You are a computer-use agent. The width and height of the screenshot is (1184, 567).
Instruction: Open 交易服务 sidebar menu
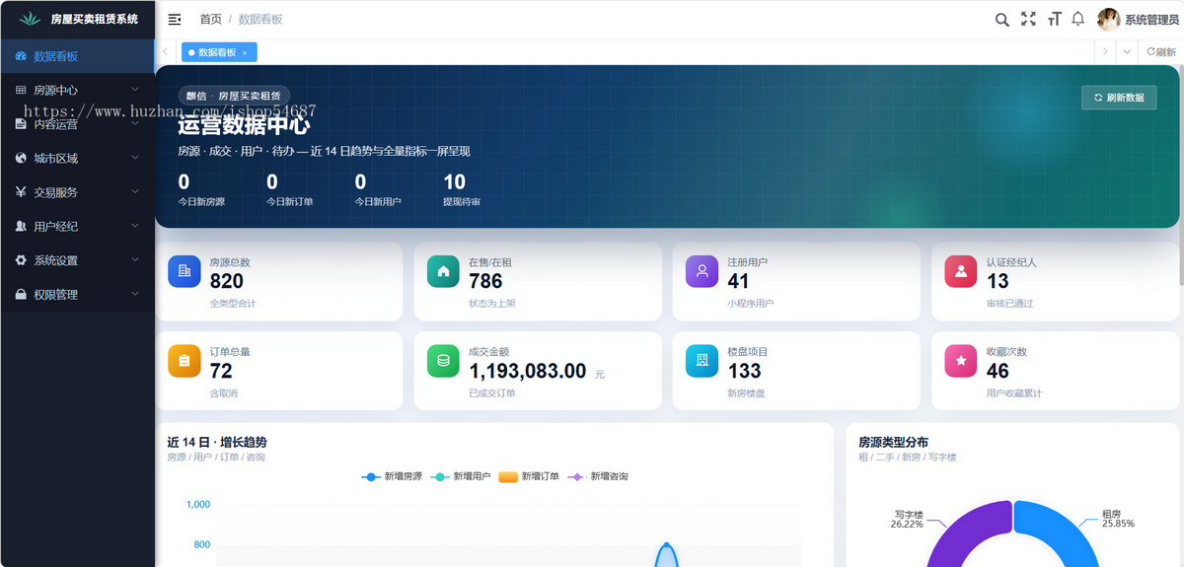click(x=77, y=192)
